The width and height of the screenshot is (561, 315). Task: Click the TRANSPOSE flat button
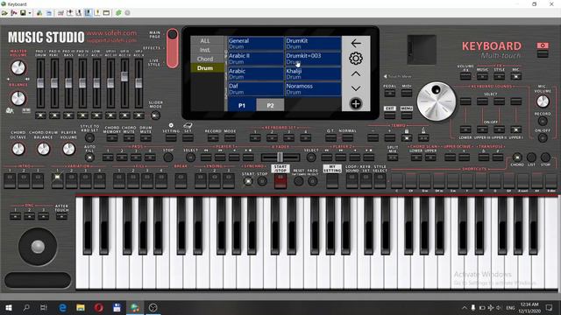click(x=483, y=157)
